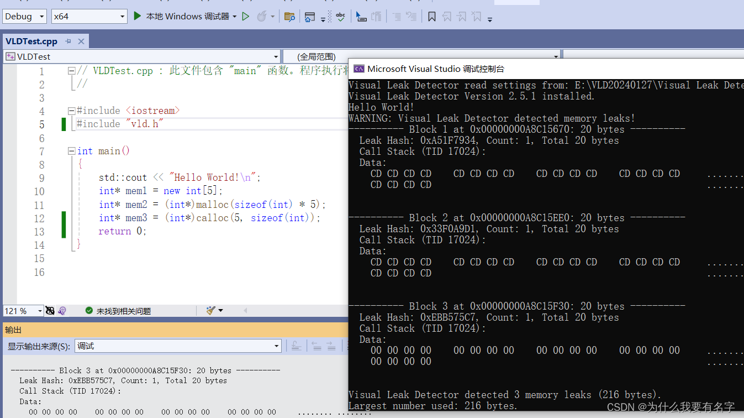Click line number 10 in the gutter
This screenshot has width=744, height=418.
[39, 191]
